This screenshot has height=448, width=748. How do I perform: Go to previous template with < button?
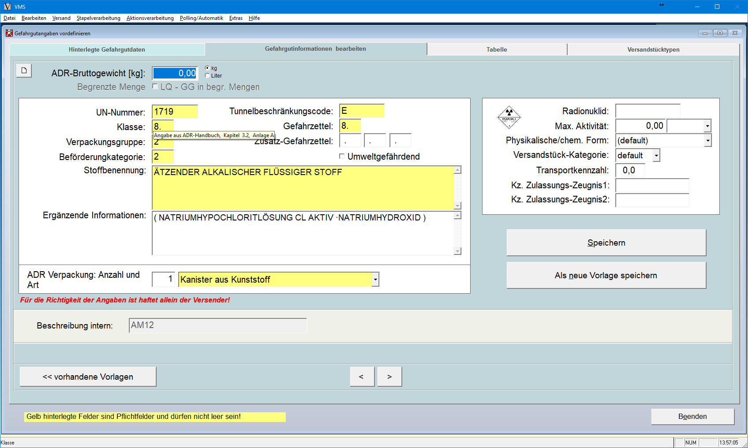click(x=362, y=377)
